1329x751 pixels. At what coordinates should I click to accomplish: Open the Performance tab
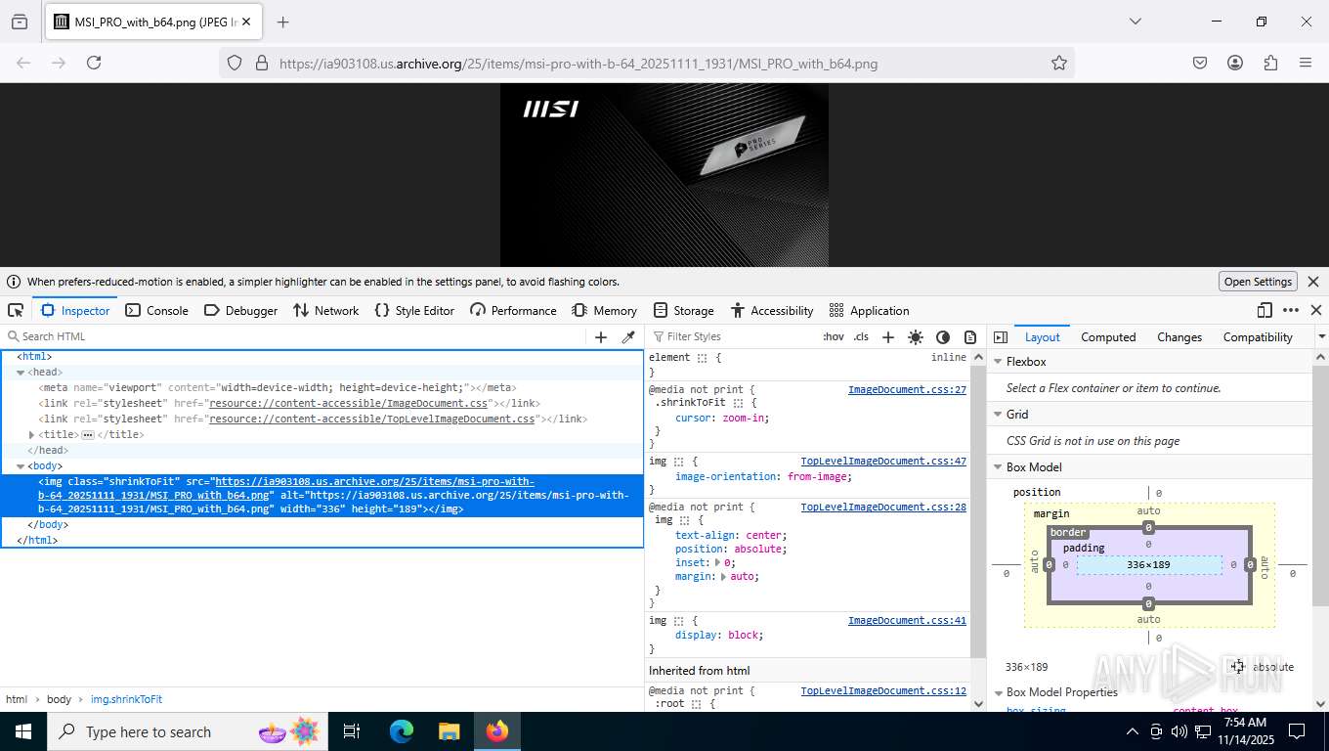point(513,310)
